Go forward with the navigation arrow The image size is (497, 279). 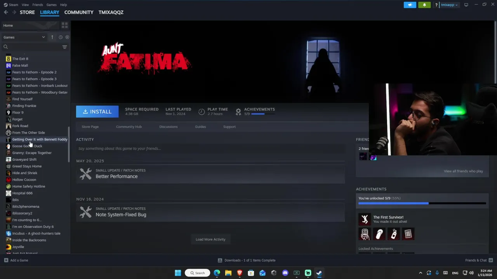point(14,12)
